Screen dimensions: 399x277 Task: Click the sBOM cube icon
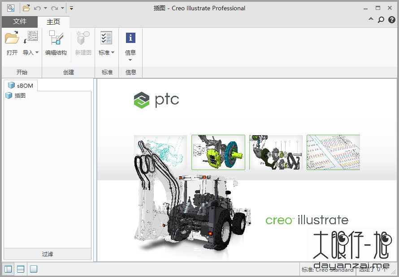(11, 85)
